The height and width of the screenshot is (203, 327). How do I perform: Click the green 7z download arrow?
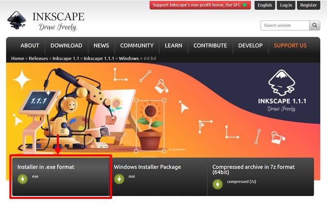click(x=217, y=184)
